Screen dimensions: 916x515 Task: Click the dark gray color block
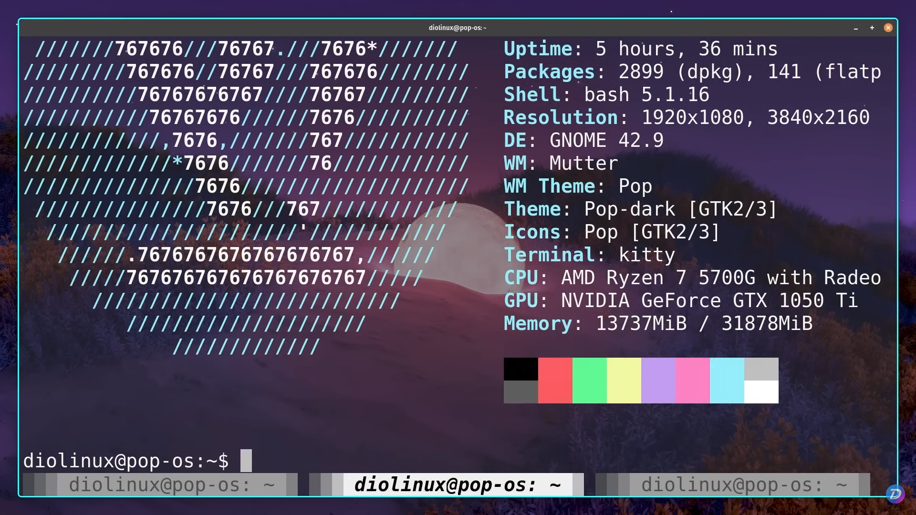[520, 392]
